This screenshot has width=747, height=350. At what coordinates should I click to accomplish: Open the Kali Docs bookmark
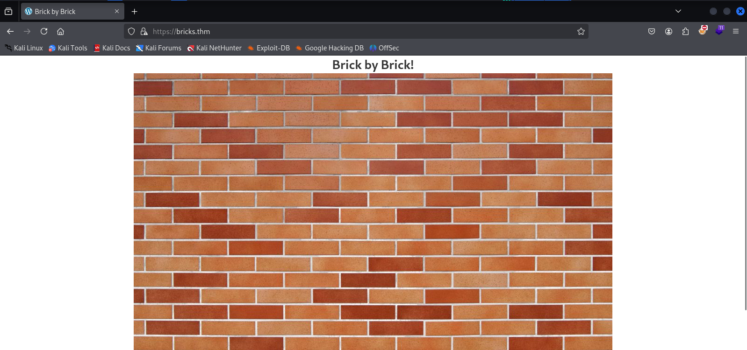pos(112,48)
